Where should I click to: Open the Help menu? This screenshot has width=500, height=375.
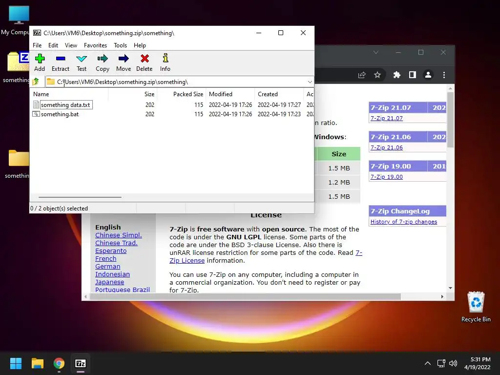140,45
